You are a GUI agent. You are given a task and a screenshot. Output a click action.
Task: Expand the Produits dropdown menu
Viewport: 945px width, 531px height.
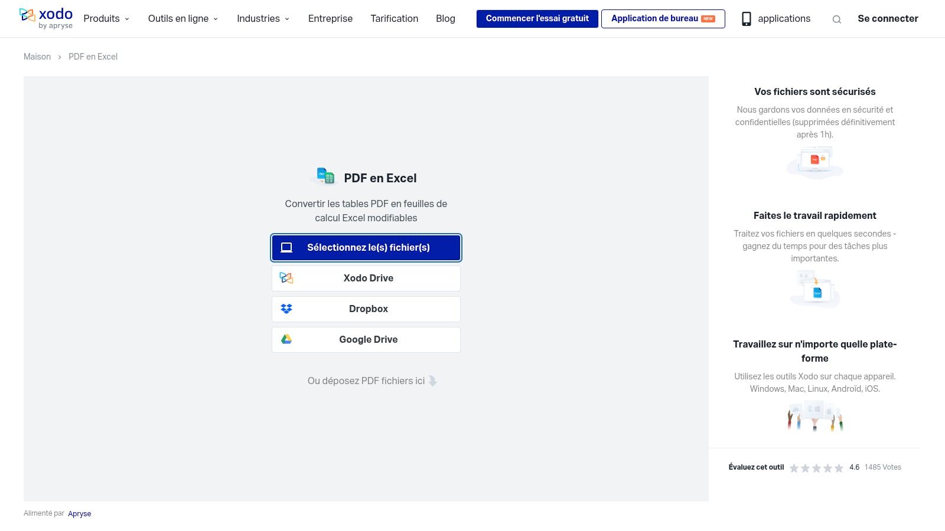[106, 19]
